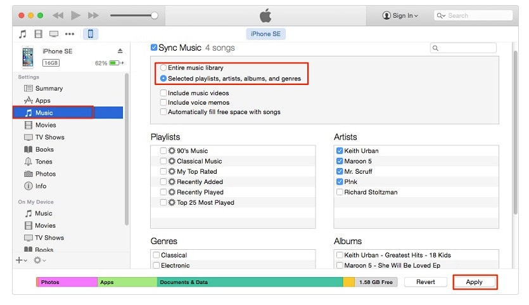Open the more media types ellipsis
The height and width of the screenshot is (305, 529).
(x=70, y=34)
